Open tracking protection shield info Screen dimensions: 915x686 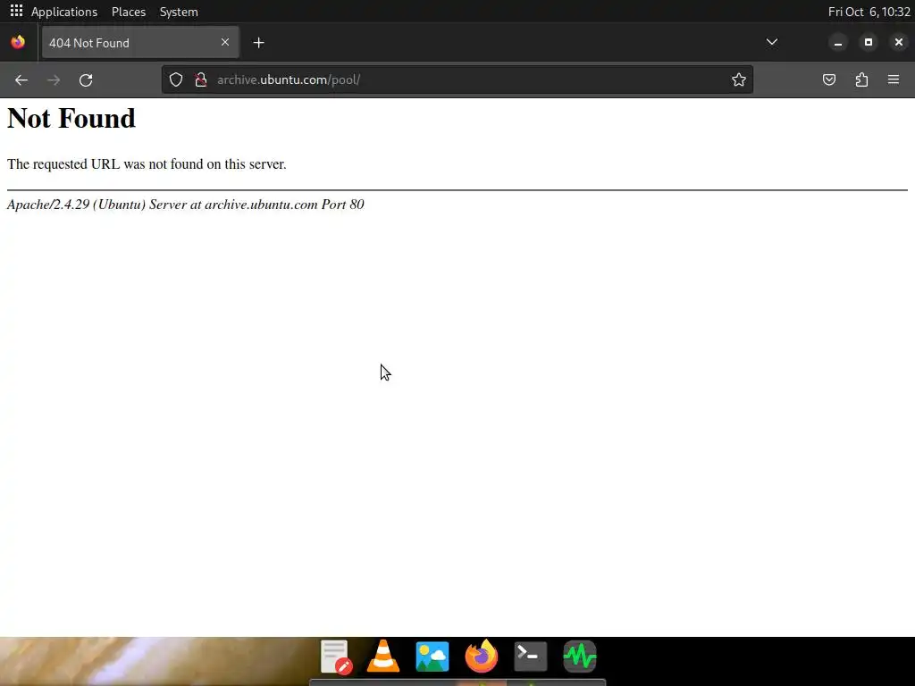(176, 79)
